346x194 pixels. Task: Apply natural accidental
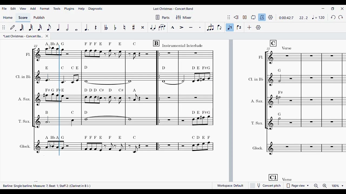(x=124, y=27)
